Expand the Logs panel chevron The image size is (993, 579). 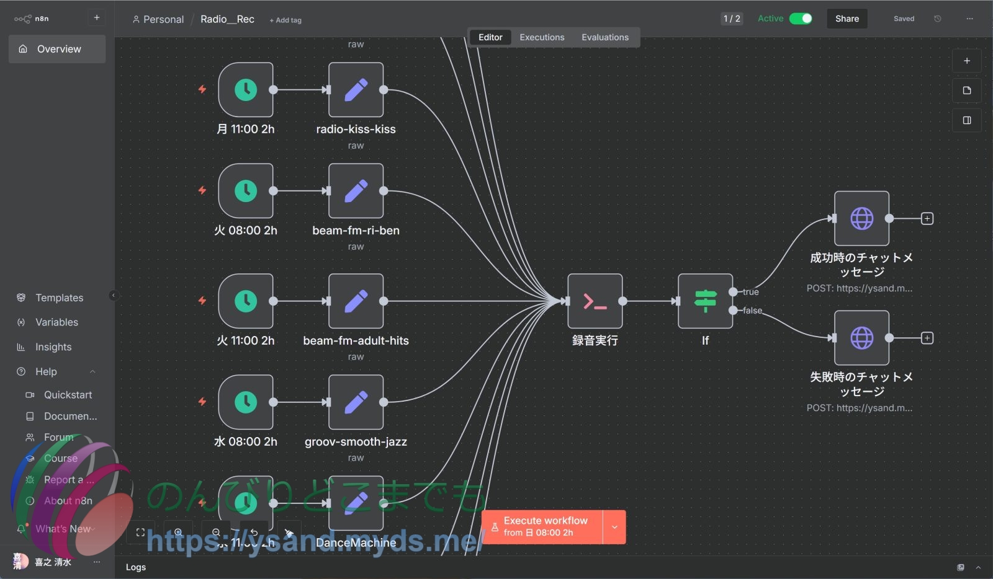978,567
